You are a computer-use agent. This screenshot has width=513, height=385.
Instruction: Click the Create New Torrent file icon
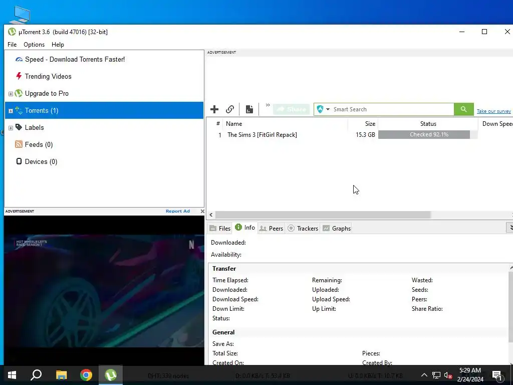249,109
